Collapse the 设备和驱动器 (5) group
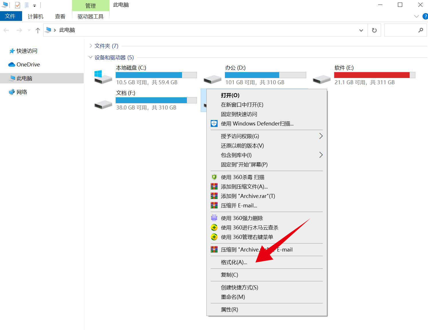Image resolution: width=428 pixels, height=330 pixels. (91, 57)
